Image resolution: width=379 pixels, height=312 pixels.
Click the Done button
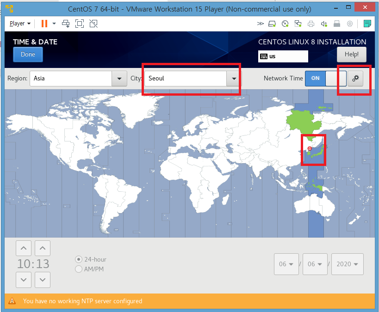click(x=28, y=55)
